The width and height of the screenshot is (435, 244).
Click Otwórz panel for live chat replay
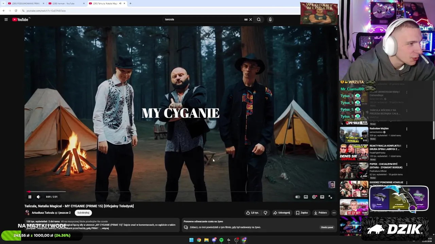coord(327,227)
